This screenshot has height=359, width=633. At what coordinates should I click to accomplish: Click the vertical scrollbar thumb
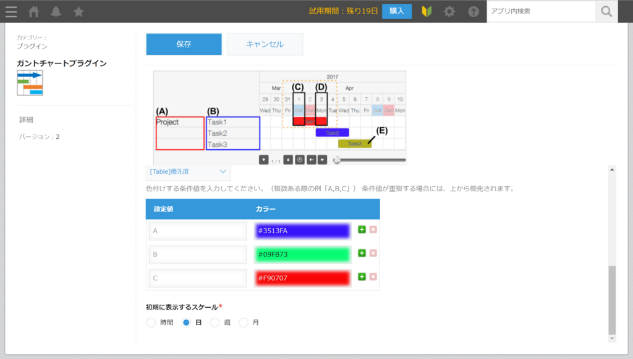pyautogui.click(x=612, y=300)
